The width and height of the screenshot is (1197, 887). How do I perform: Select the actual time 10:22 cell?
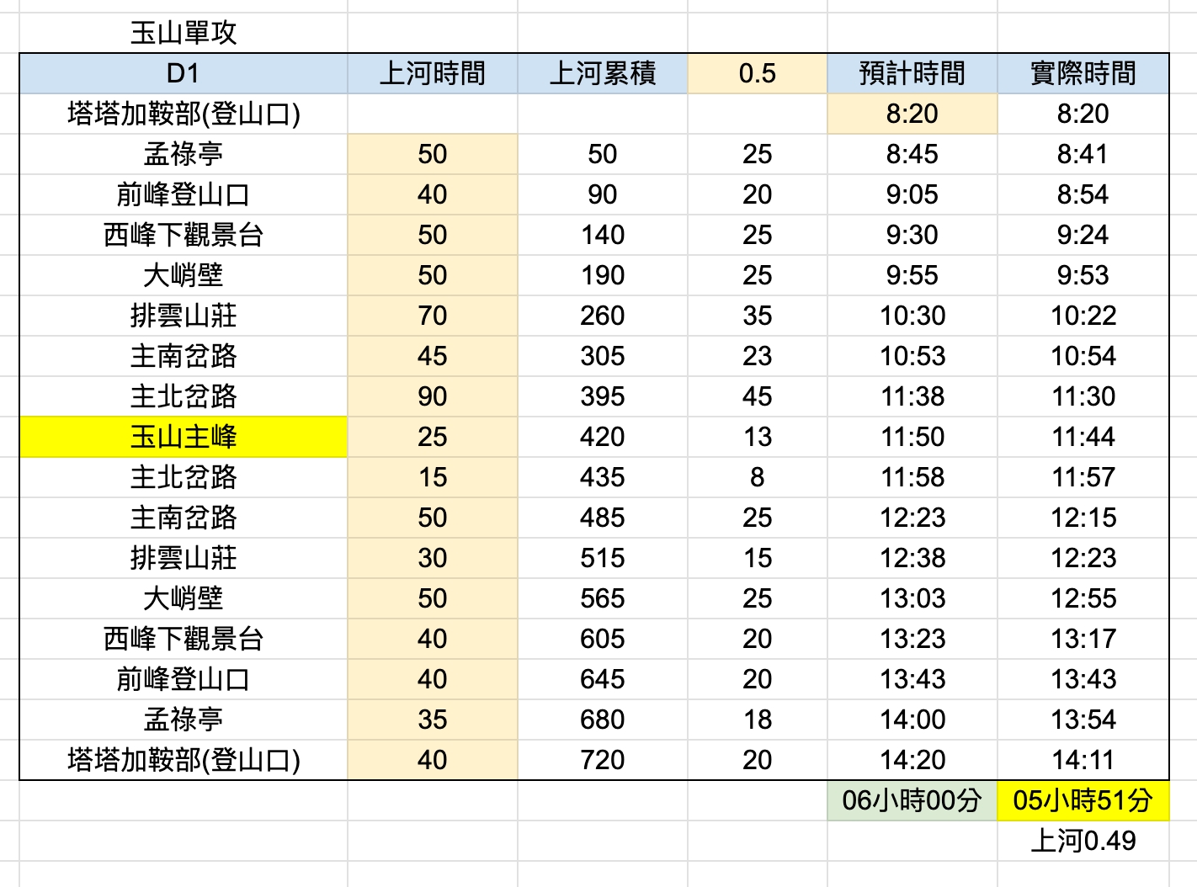[x=1083, y=316]
